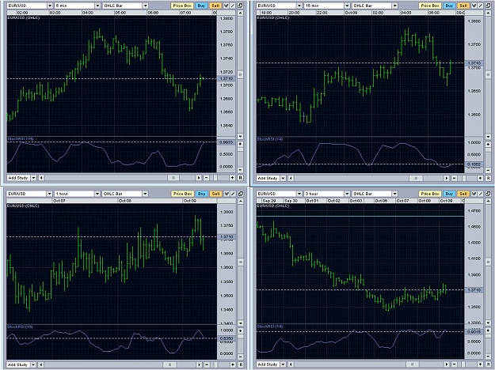Viewport: 495px width, 370px height.
Task: Select the draw line tool in 5 min chart
Action: point(233,6)
